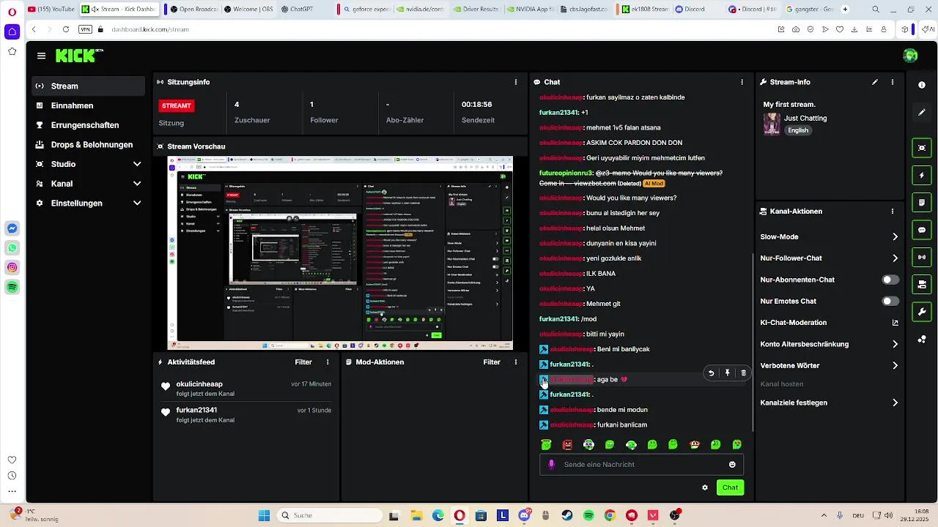Open Steam from the Windows taskbar
938x527 pixels.
click(567, 515)
